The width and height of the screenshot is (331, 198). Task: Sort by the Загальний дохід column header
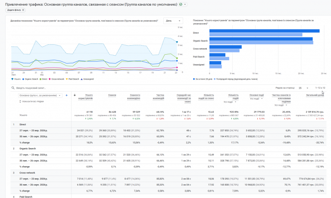315,95
